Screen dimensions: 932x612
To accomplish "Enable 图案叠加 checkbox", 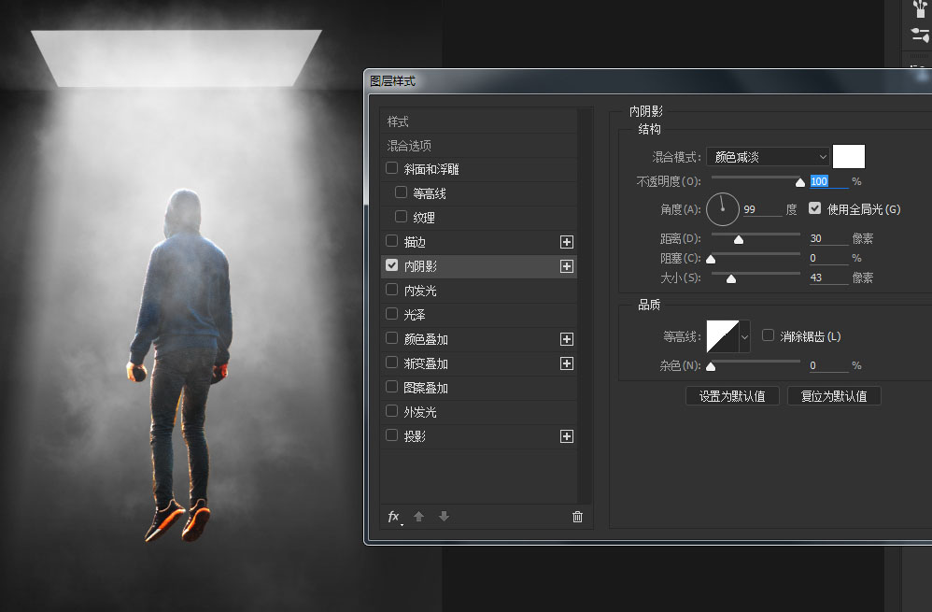I will pyautogui.click(x=391, y=387).
